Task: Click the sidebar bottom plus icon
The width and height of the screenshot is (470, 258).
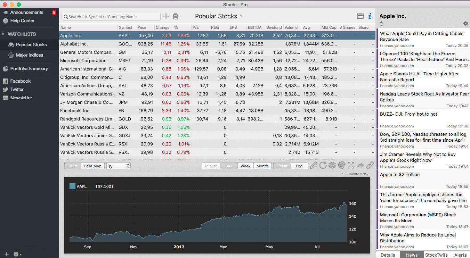Action: coord(6,254)
